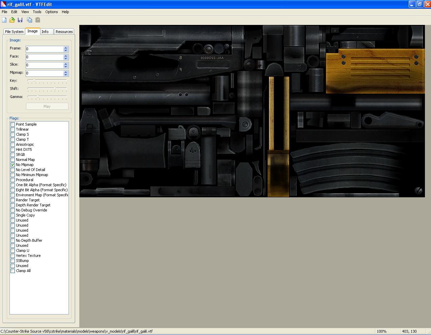The image size is (431, 335).
Task: Increase the Mipmap value with the up arrow
Action: coord(66,72)
